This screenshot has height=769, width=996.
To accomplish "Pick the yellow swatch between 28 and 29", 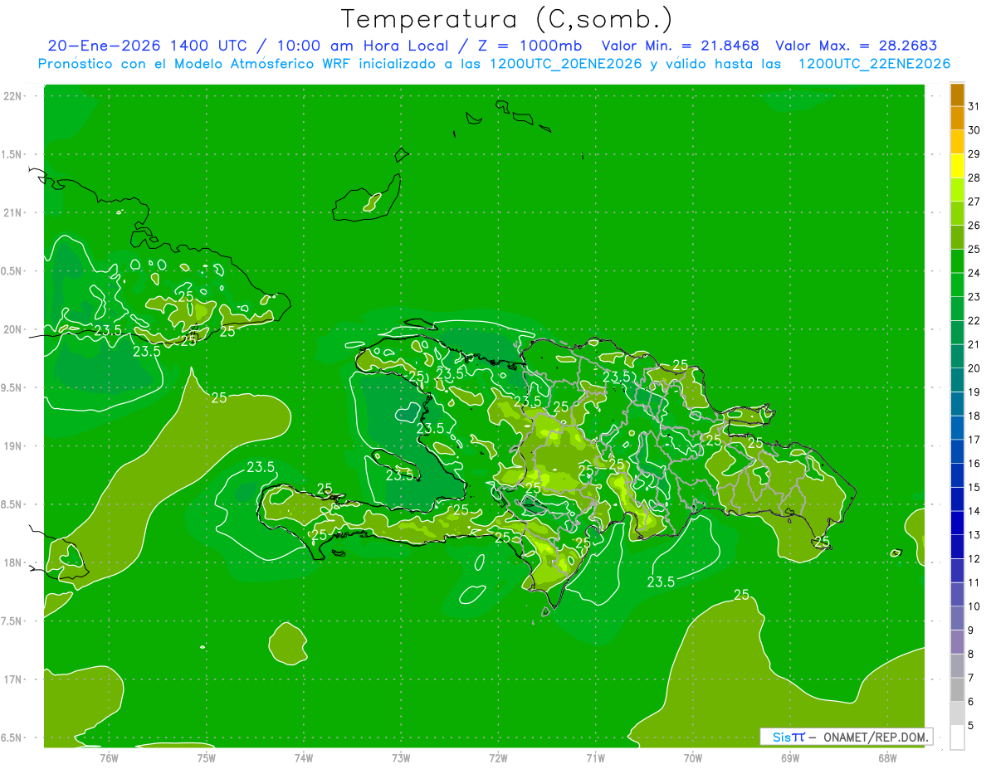I will (957, 166).
